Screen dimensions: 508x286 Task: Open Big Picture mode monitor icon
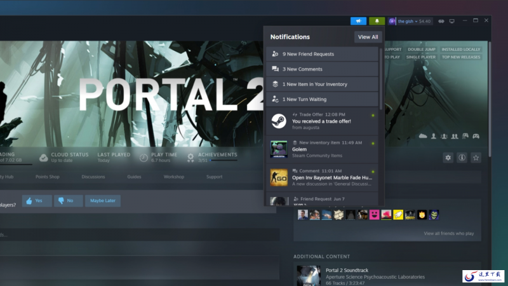(452, 22)
